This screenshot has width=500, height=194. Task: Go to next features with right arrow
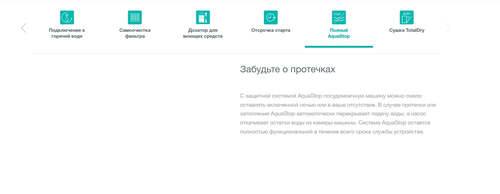[x=449, y=28]
